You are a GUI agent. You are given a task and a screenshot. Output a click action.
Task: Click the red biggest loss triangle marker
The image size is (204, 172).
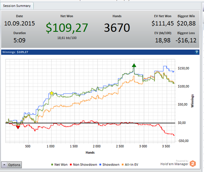(x=18, y=127)
